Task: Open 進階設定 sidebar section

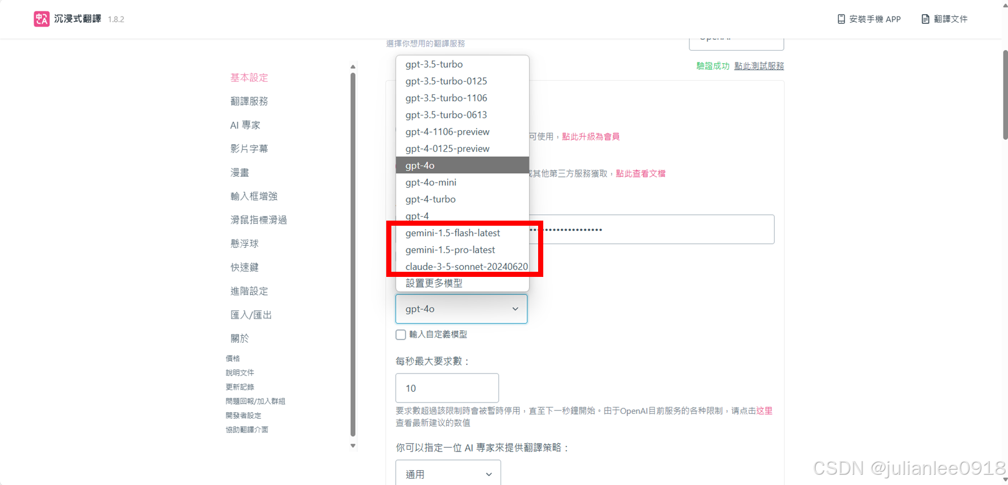Action: [x=249, y=291]
